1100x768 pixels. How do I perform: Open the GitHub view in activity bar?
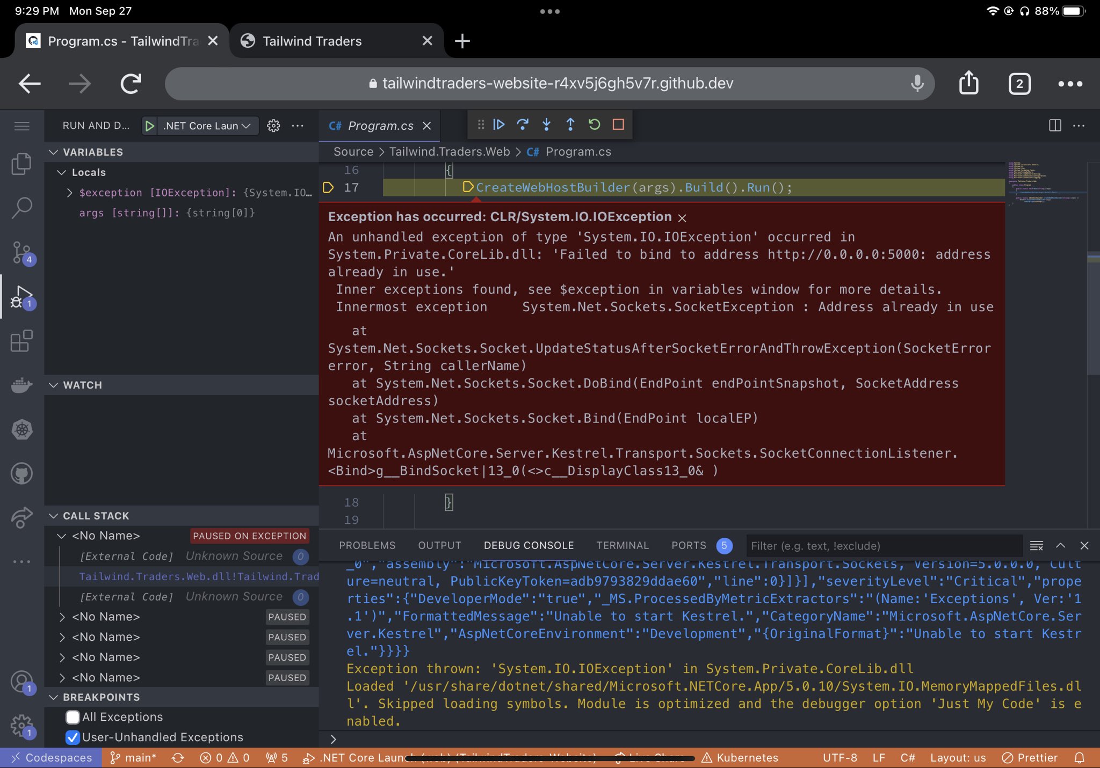[x=21, y=473]
